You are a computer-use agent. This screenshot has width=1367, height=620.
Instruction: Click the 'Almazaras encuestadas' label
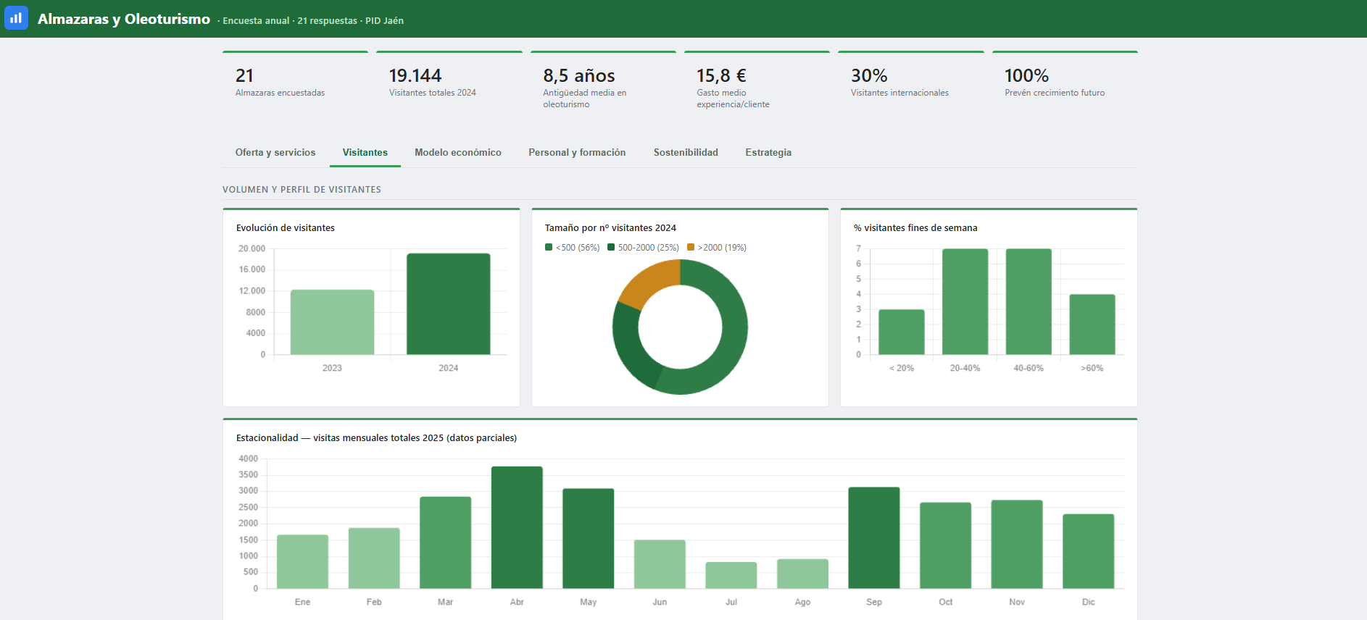(280, 93)
